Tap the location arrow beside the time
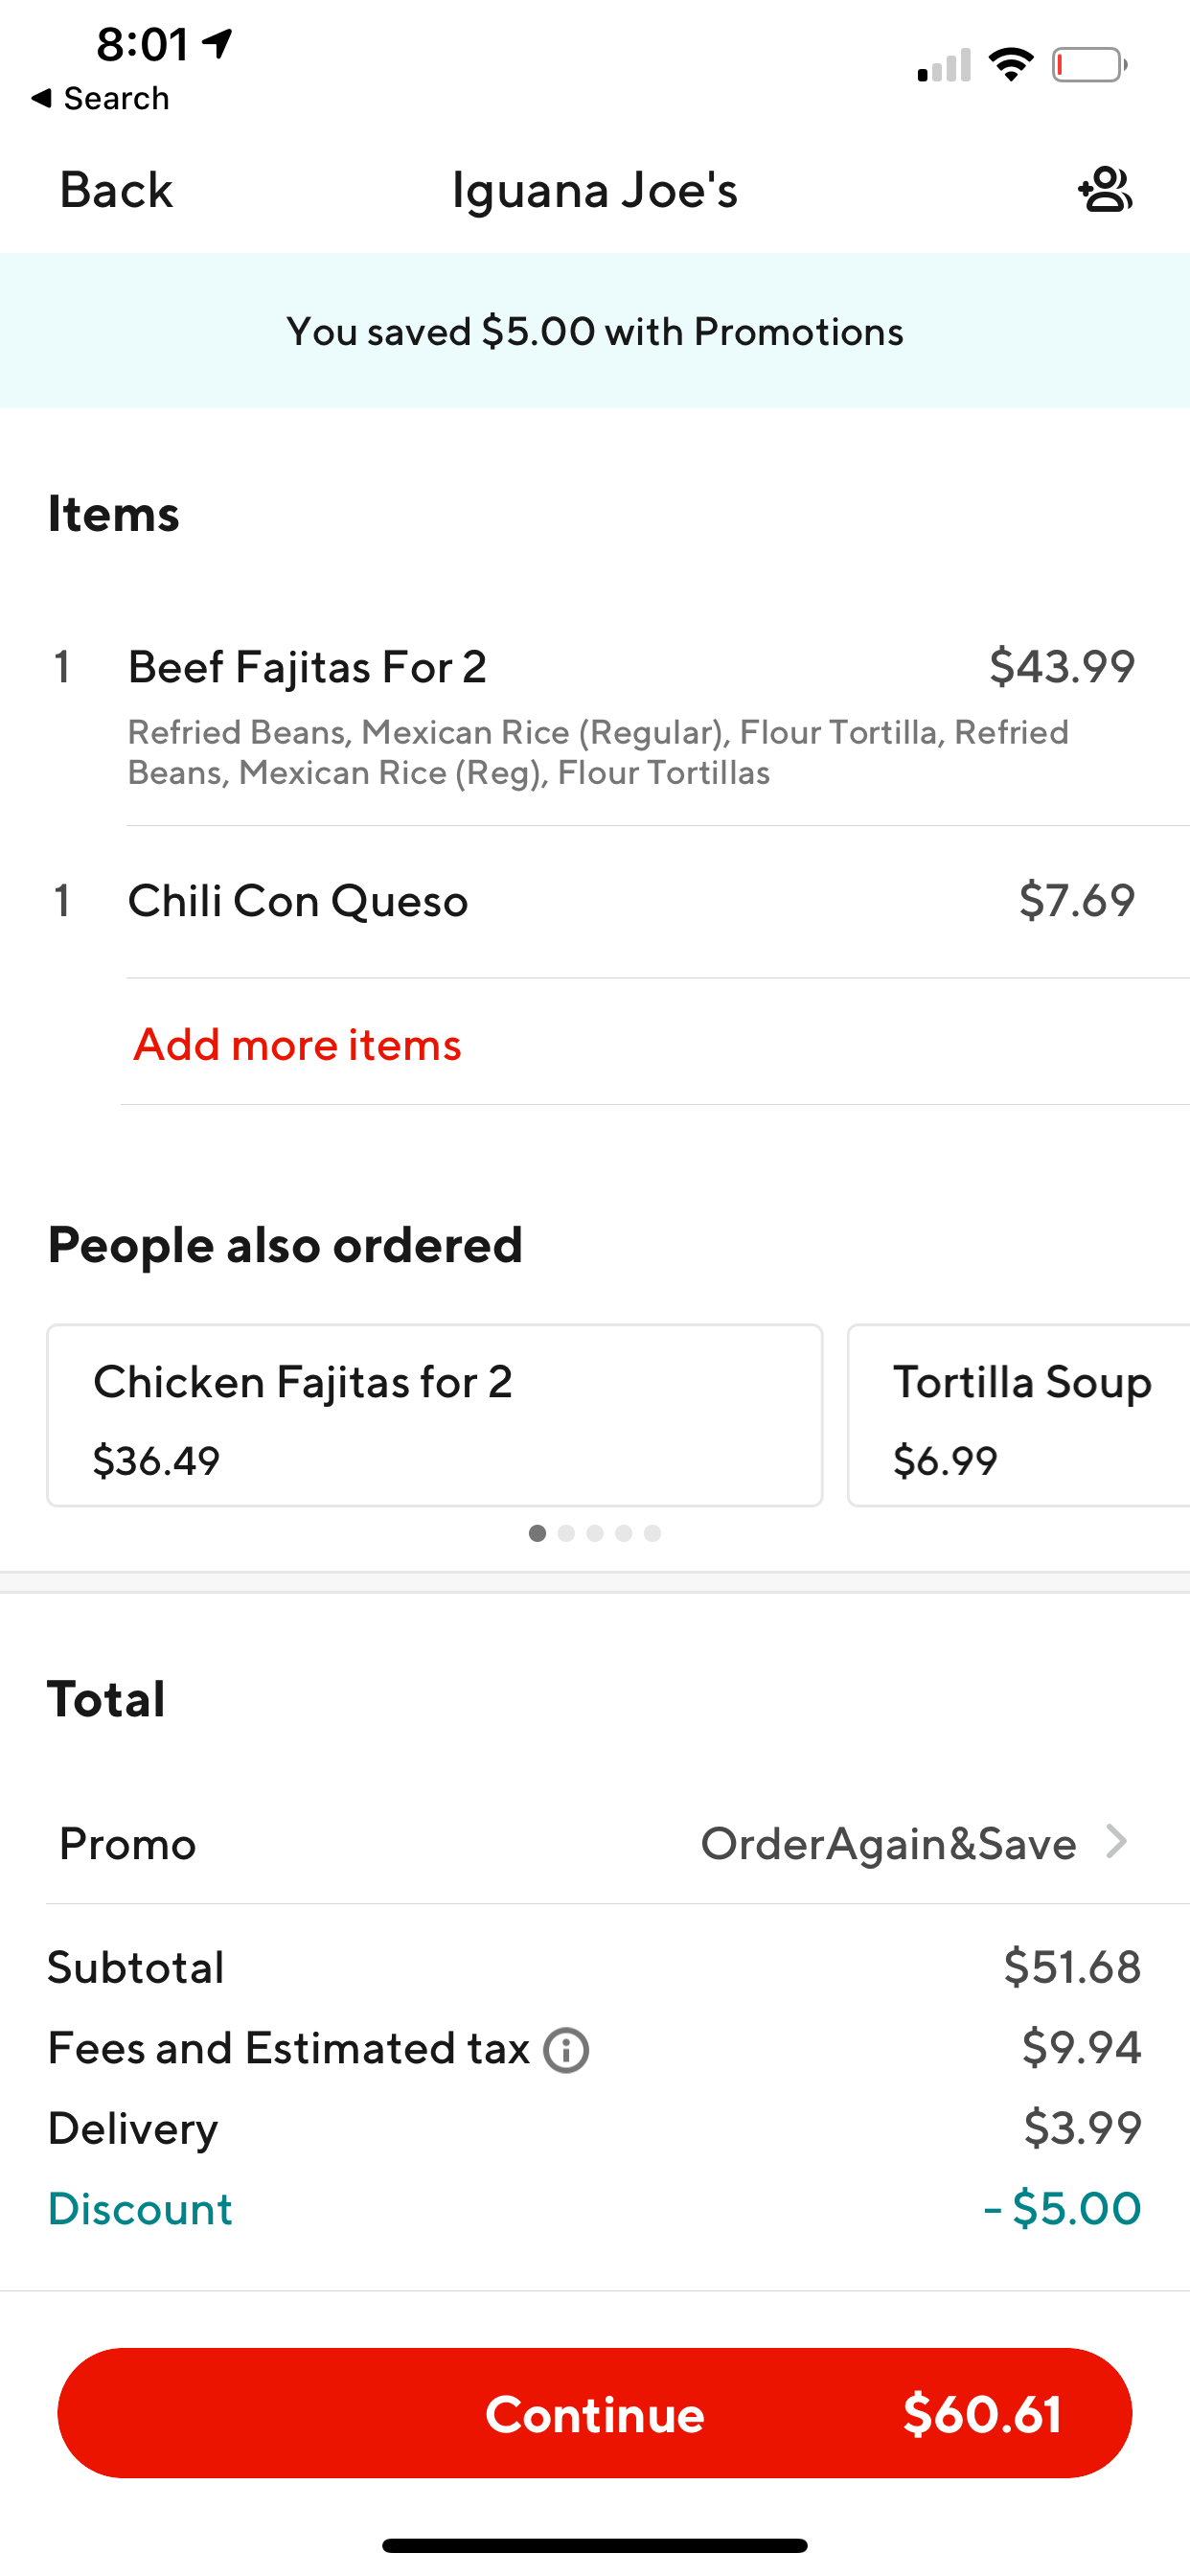This screenshot has width=1190, height=2576. pyautogui.click(x=218, y=43)
